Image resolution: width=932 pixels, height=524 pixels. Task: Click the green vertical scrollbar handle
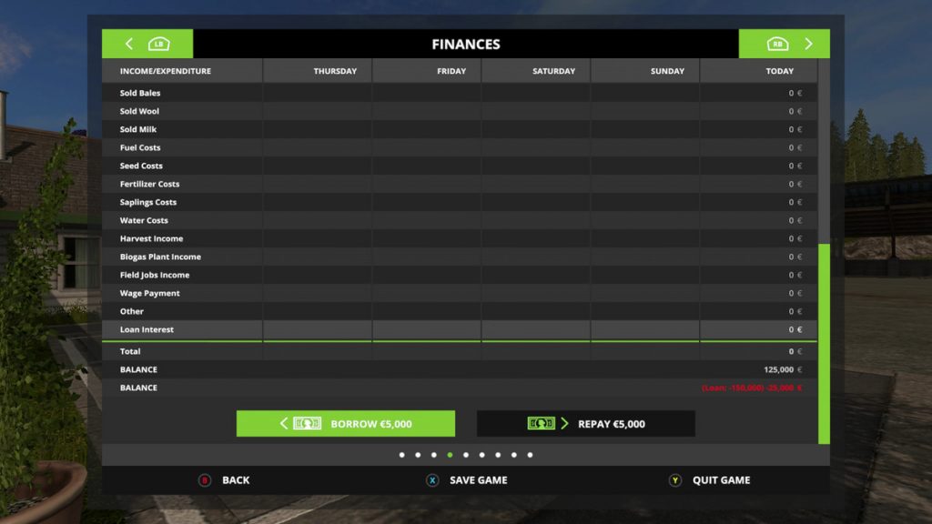tap(824, 343)
